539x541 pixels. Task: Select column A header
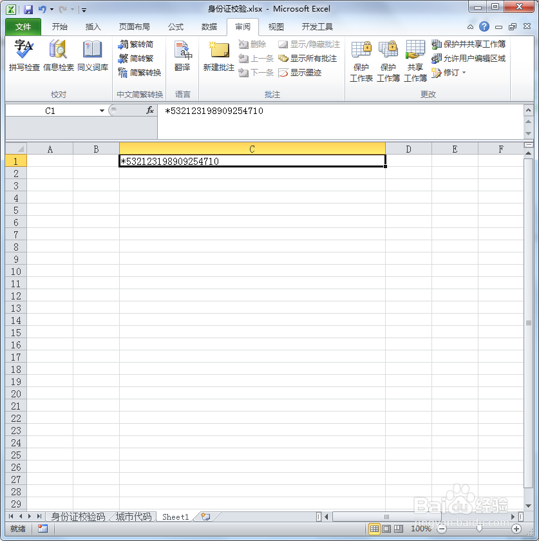point(50,149)
